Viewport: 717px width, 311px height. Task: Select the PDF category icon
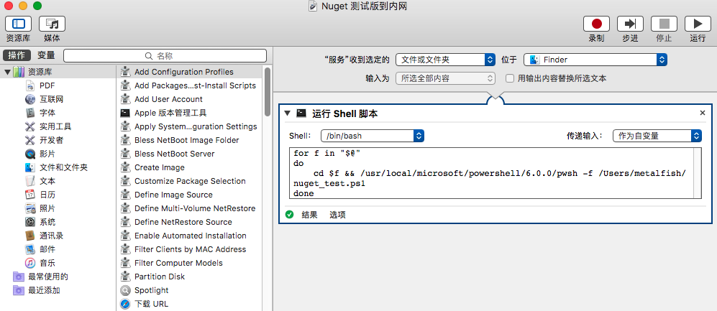[30, 85]
